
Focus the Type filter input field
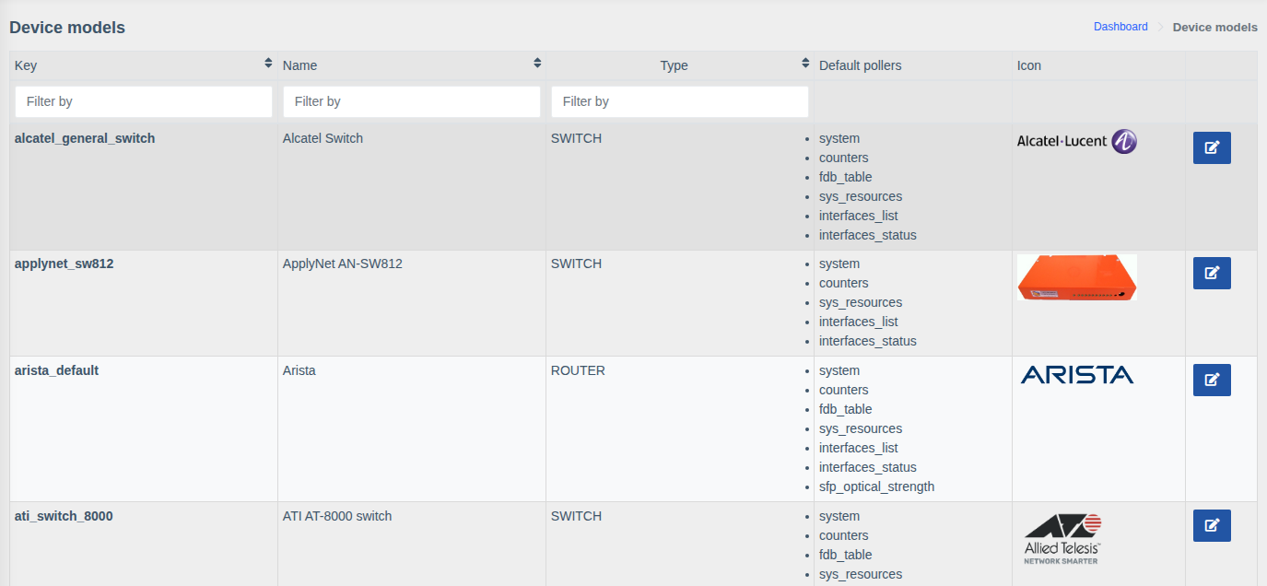tap(680, 101)
